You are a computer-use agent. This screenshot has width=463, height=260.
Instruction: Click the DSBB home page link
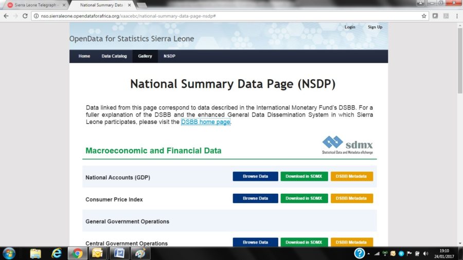click(x=205, y=122)
